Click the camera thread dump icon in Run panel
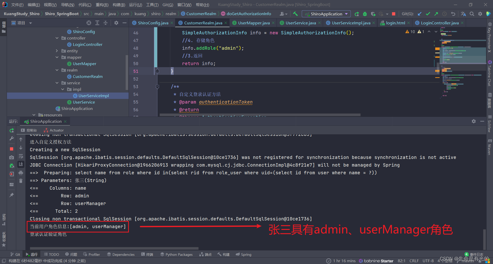This screenshot has width=493, height=264. (x=12, y=157)
